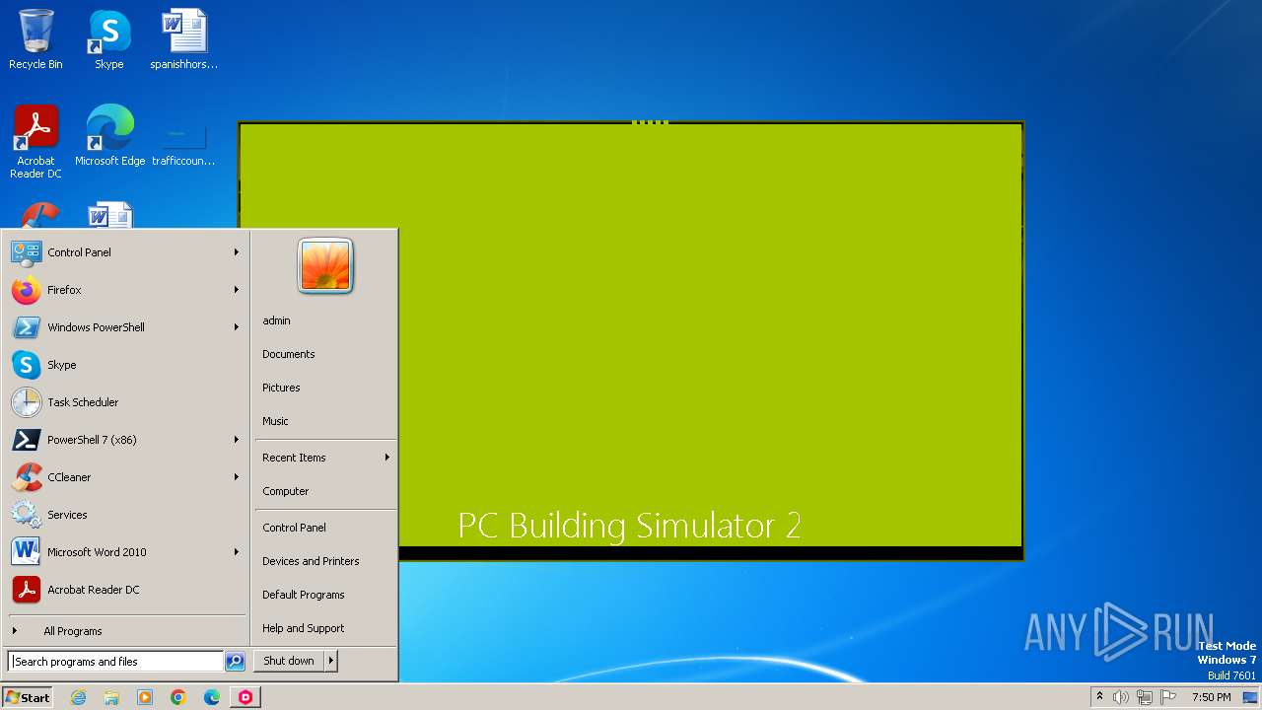Open the admin personal folder
The image size is (1262, 710).
325,320
